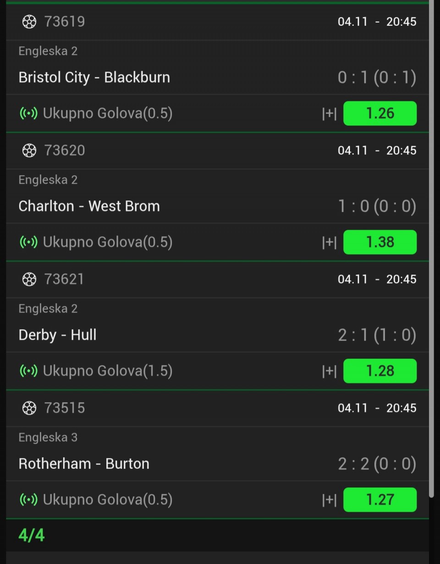Expand the |+| next to odds 1.26
Image resolution: width=440 pixels, height=564 pixels.
[329, 114]
